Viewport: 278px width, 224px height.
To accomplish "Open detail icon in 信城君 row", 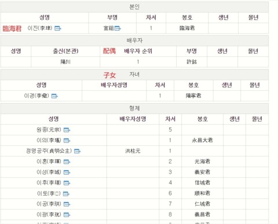I will click(x=67, y=183).
